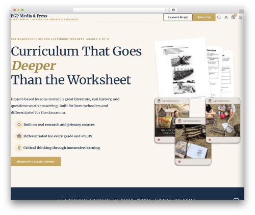Click 'Built on real research and primary sources'
Image resolution: width=255 pixels, height=215 pixels.
[x=59, y=125]
